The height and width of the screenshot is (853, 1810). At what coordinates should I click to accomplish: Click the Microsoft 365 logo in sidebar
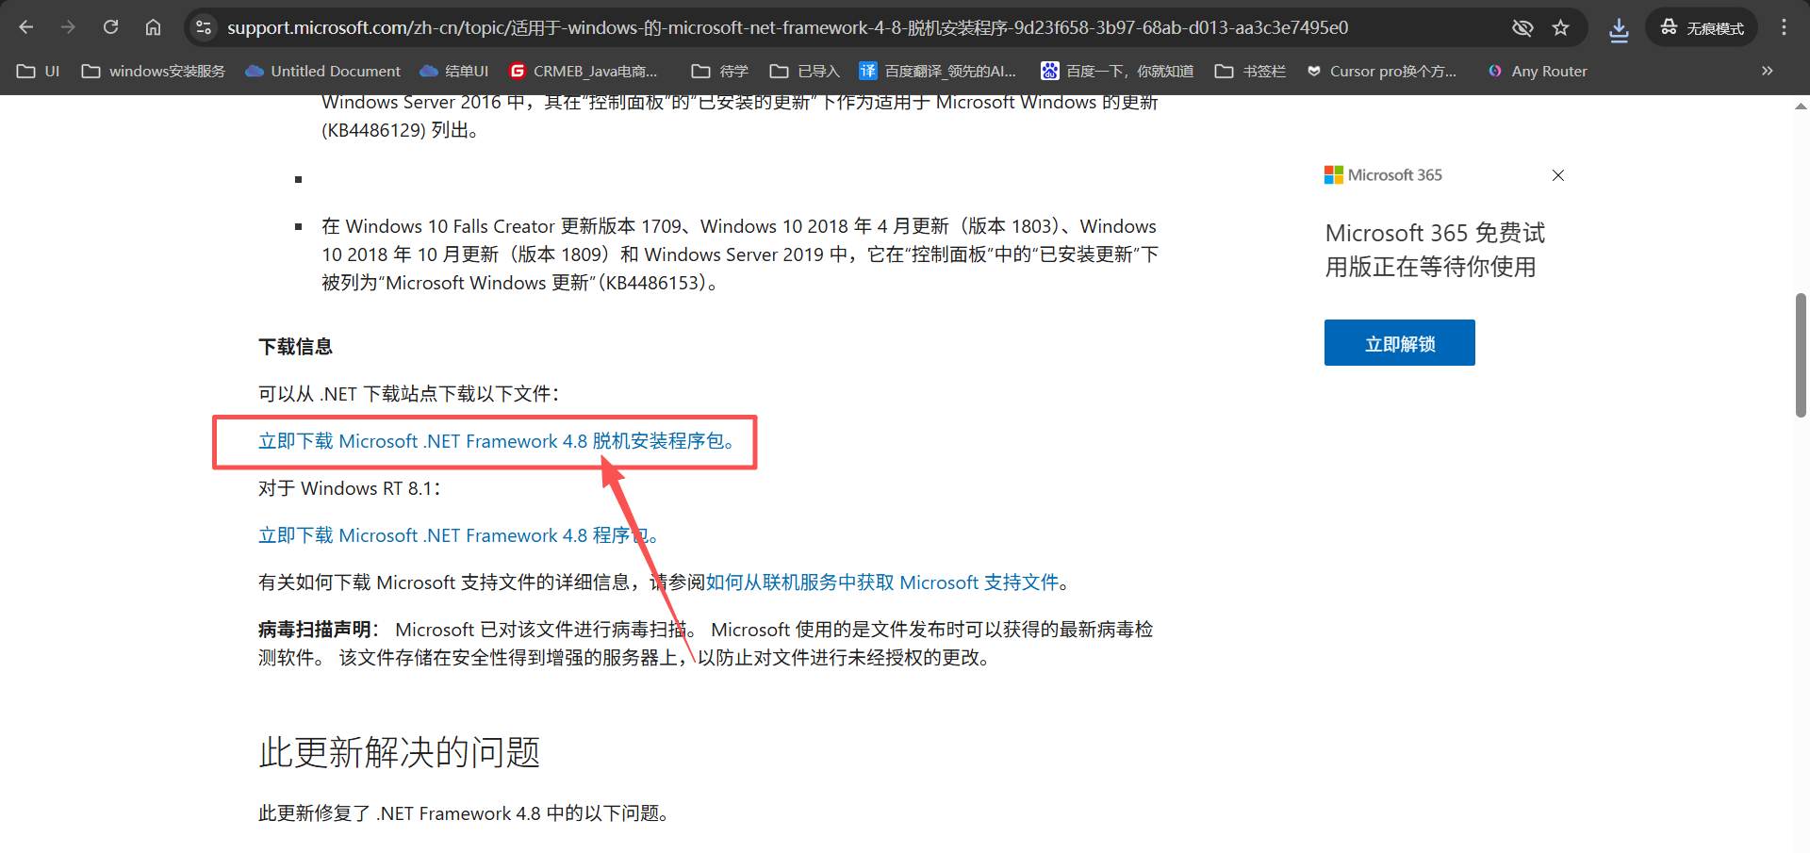1383,175
